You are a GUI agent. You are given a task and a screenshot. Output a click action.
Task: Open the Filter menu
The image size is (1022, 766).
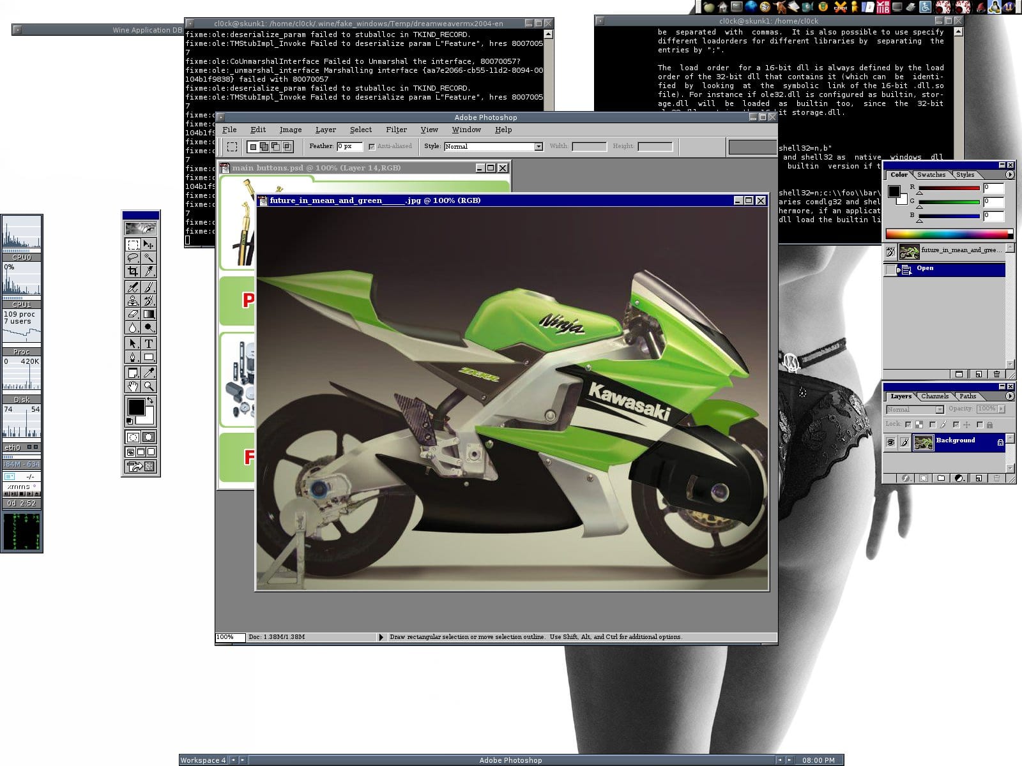click(x=396, y=130)
